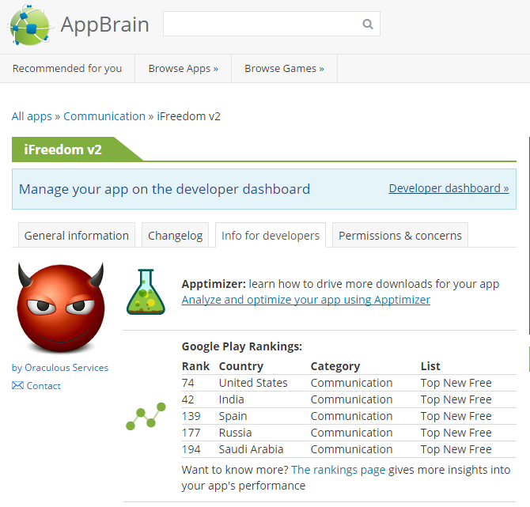
Task: Click the United States country cell
Action: [253, 383]
